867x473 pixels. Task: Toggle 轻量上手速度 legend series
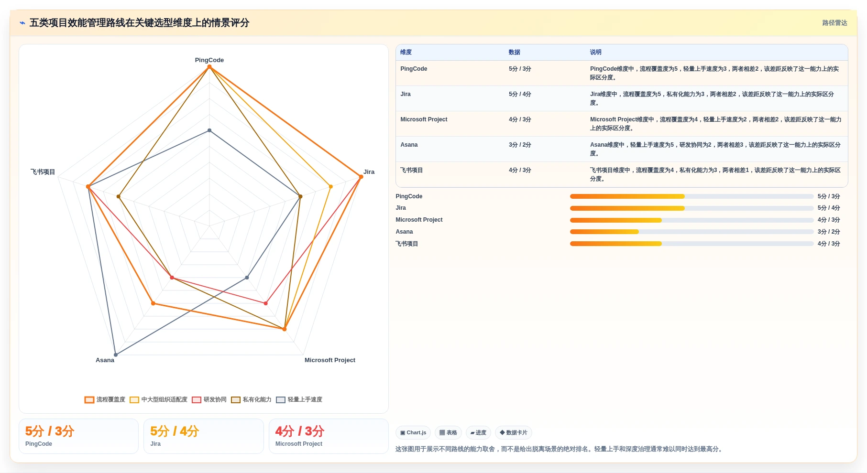299,399
